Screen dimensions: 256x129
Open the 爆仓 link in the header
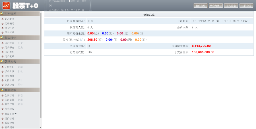(x=84, y=1)
